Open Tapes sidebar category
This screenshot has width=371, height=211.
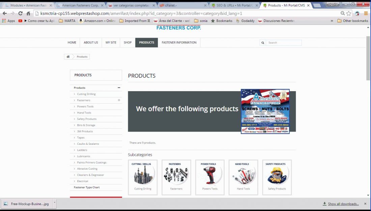81,138
